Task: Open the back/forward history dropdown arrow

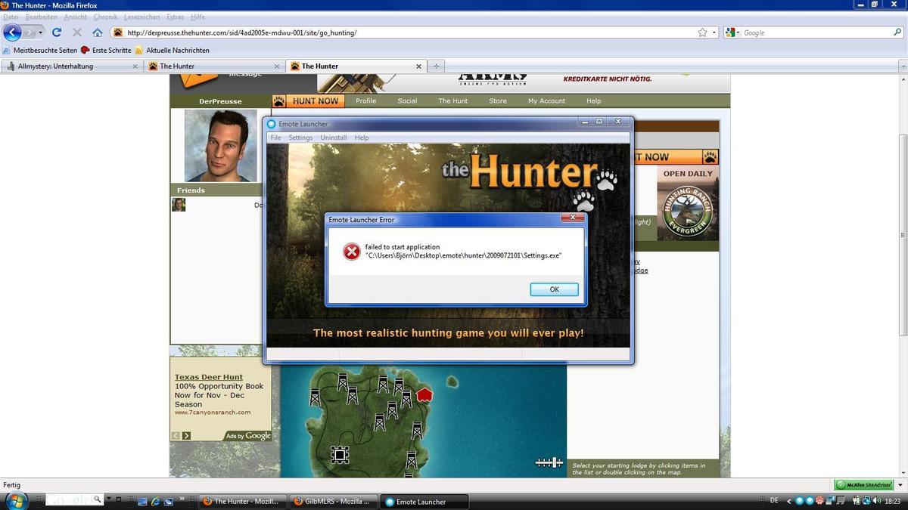Action: (40, 32)
